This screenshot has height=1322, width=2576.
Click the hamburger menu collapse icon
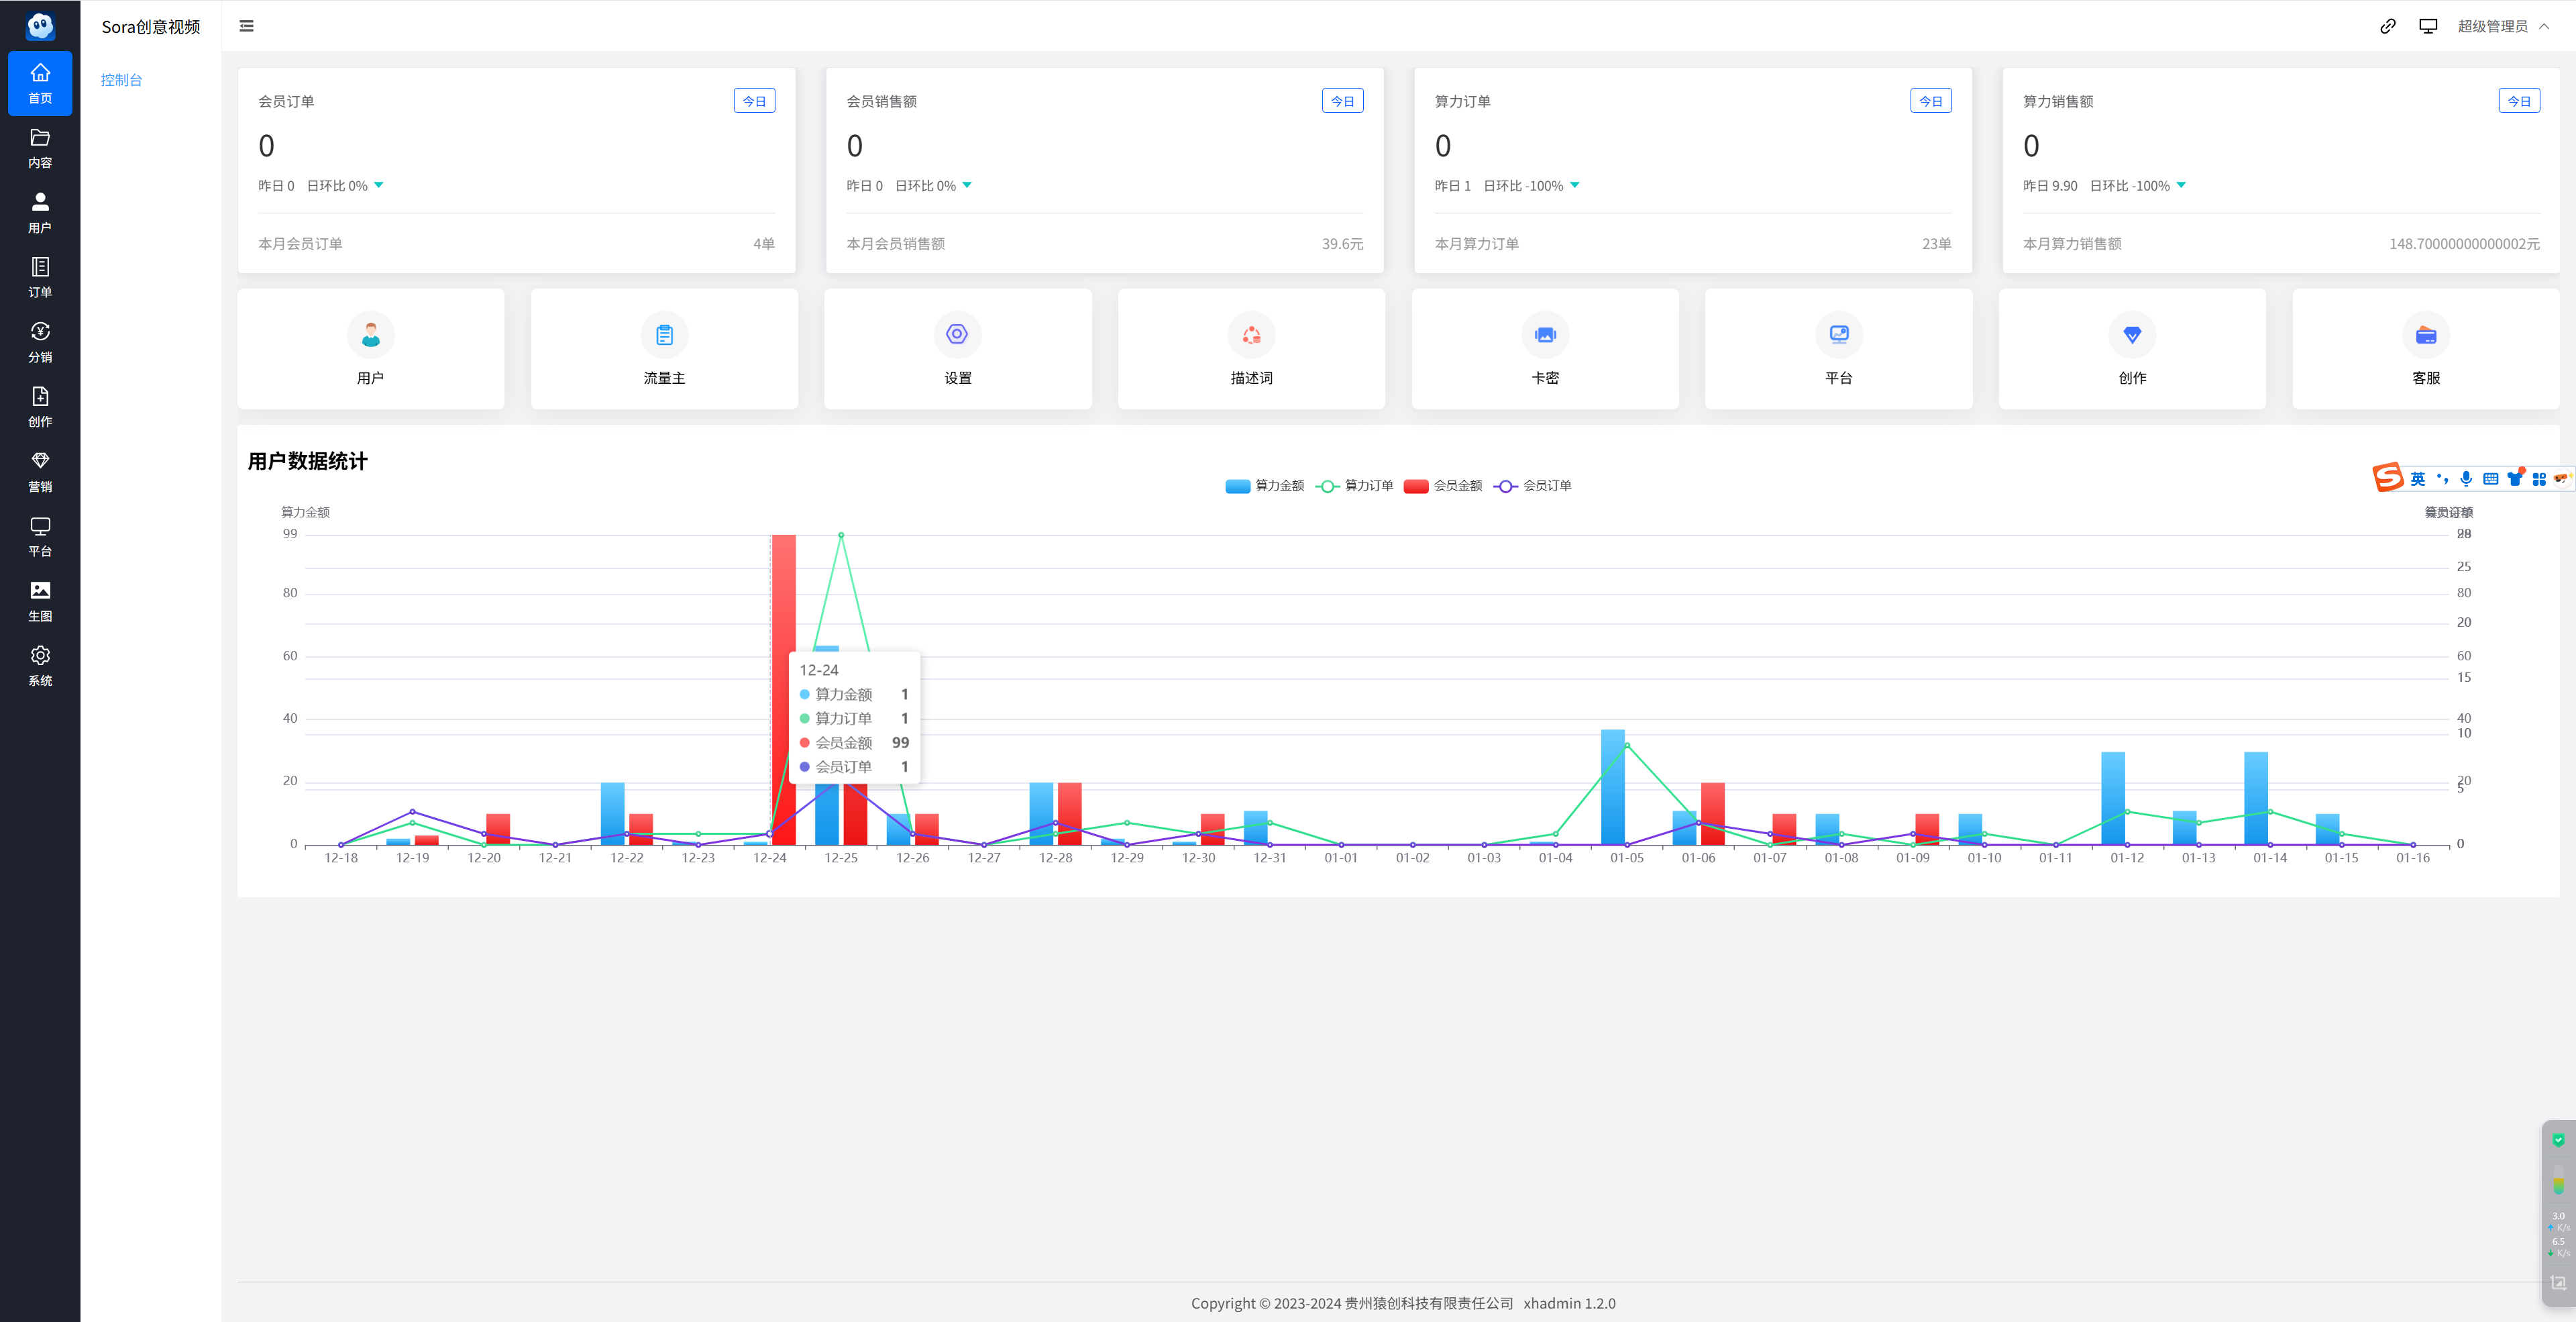[246, 26]
